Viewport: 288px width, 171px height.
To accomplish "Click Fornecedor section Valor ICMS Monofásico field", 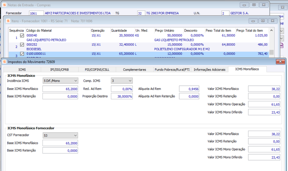I will point(264,134).
